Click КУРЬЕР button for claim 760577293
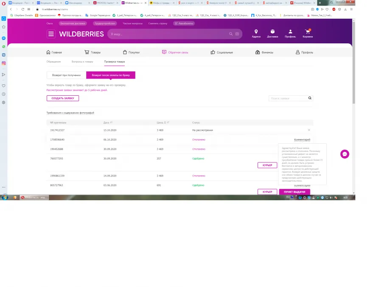382x287 pixels. pyautogui.click(x=267, y=165)
